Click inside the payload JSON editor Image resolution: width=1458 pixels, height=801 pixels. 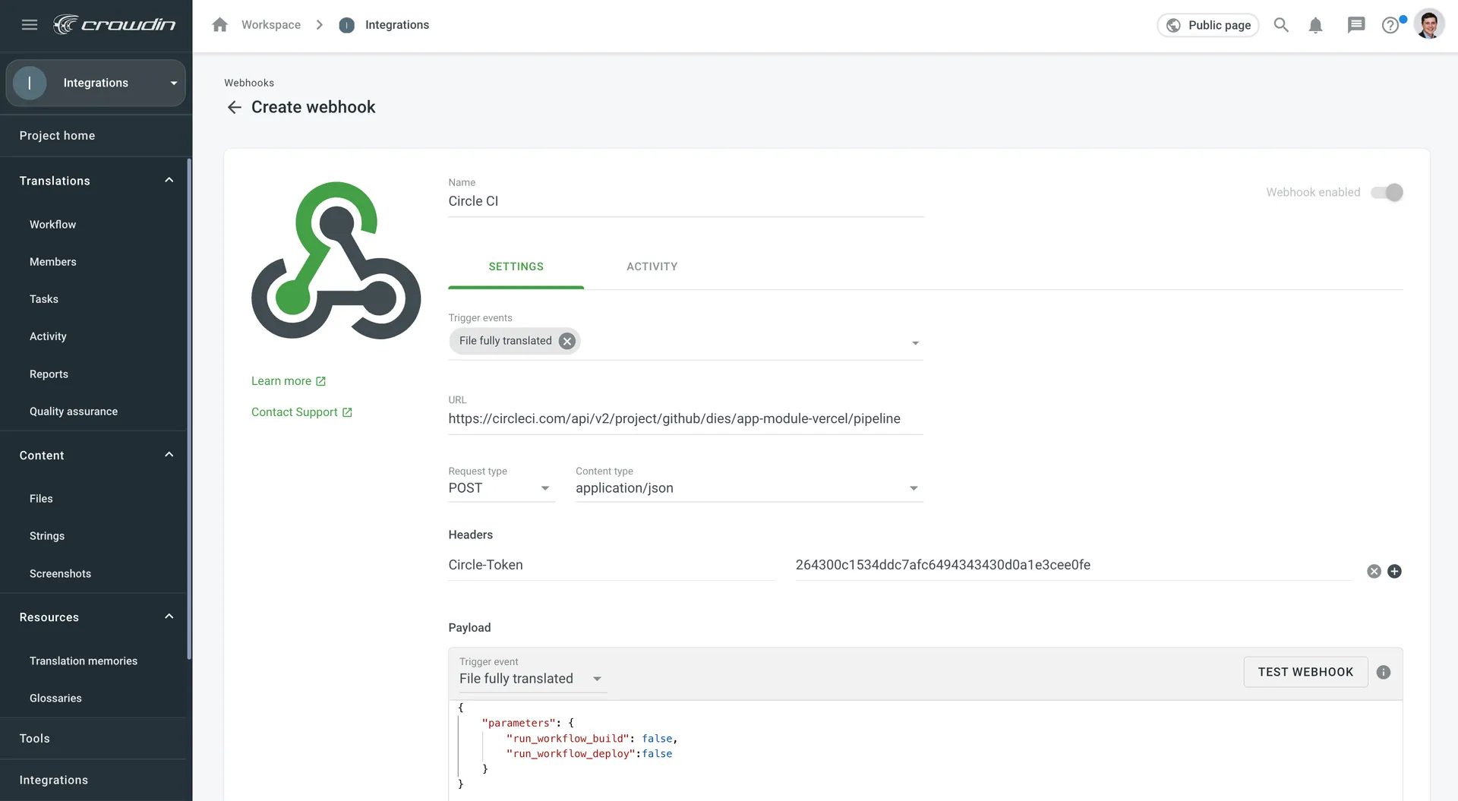[x=925, y=750]
